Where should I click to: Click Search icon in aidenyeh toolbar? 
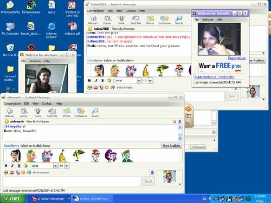(x=95, y=113)
